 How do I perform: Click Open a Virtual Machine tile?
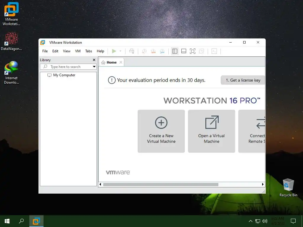pyautogui.click(x=211, y=131)
